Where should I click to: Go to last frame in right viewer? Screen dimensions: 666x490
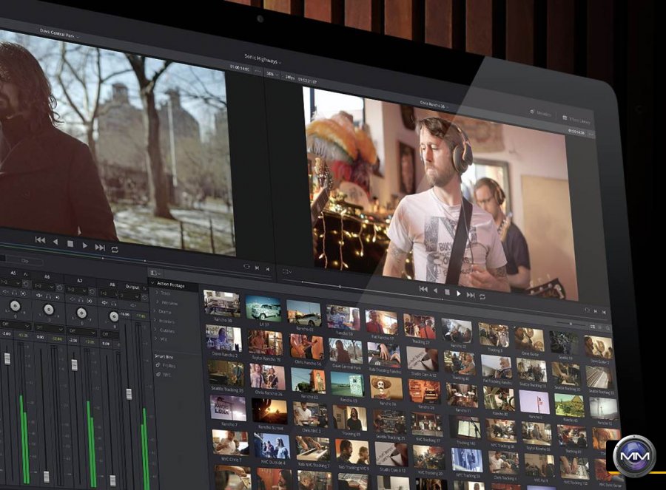[x=471, y=295]
